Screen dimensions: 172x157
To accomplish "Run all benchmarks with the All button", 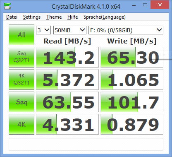I will [21, 35].
